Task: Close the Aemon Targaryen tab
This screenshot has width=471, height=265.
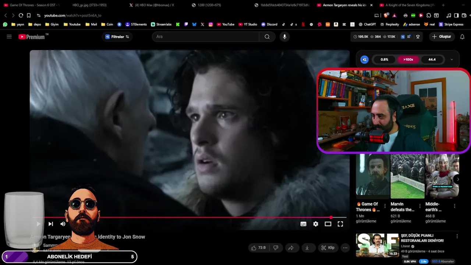Action: 371,5
